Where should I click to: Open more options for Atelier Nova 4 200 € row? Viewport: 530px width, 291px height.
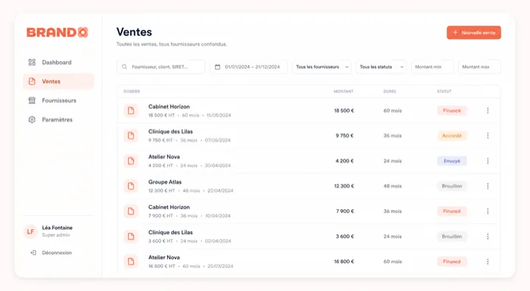coord(488,161)
